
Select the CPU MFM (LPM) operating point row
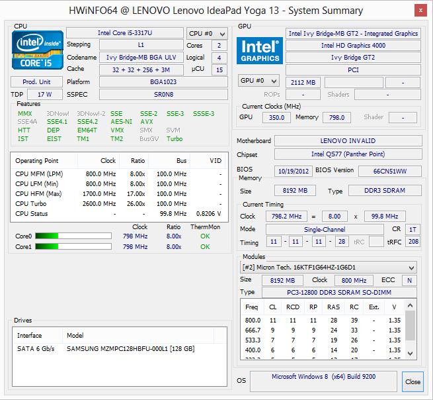click(119, 174)
